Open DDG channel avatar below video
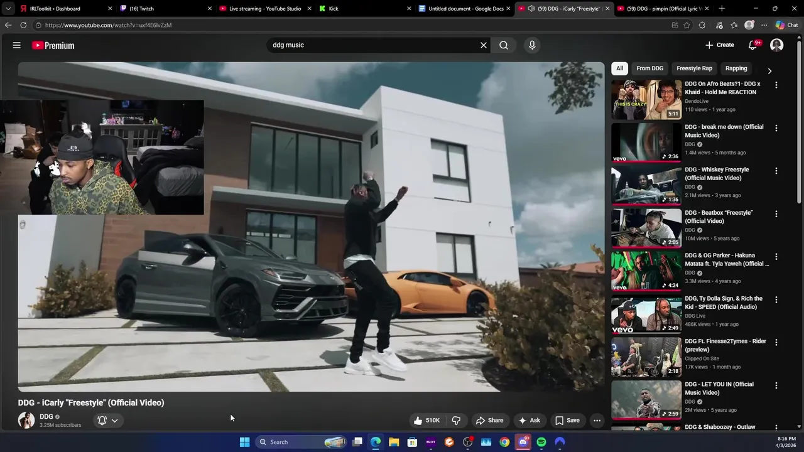The width and height of the screenshot is (804, 452). pyautogui.click(x=26, y=421)
